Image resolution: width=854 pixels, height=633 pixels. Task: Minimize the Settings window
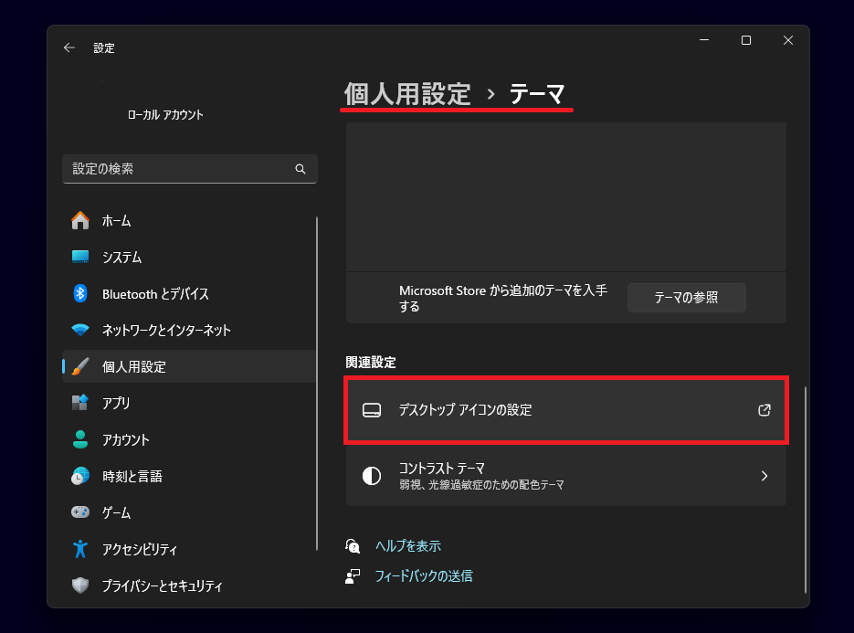(x=704, y=40)
